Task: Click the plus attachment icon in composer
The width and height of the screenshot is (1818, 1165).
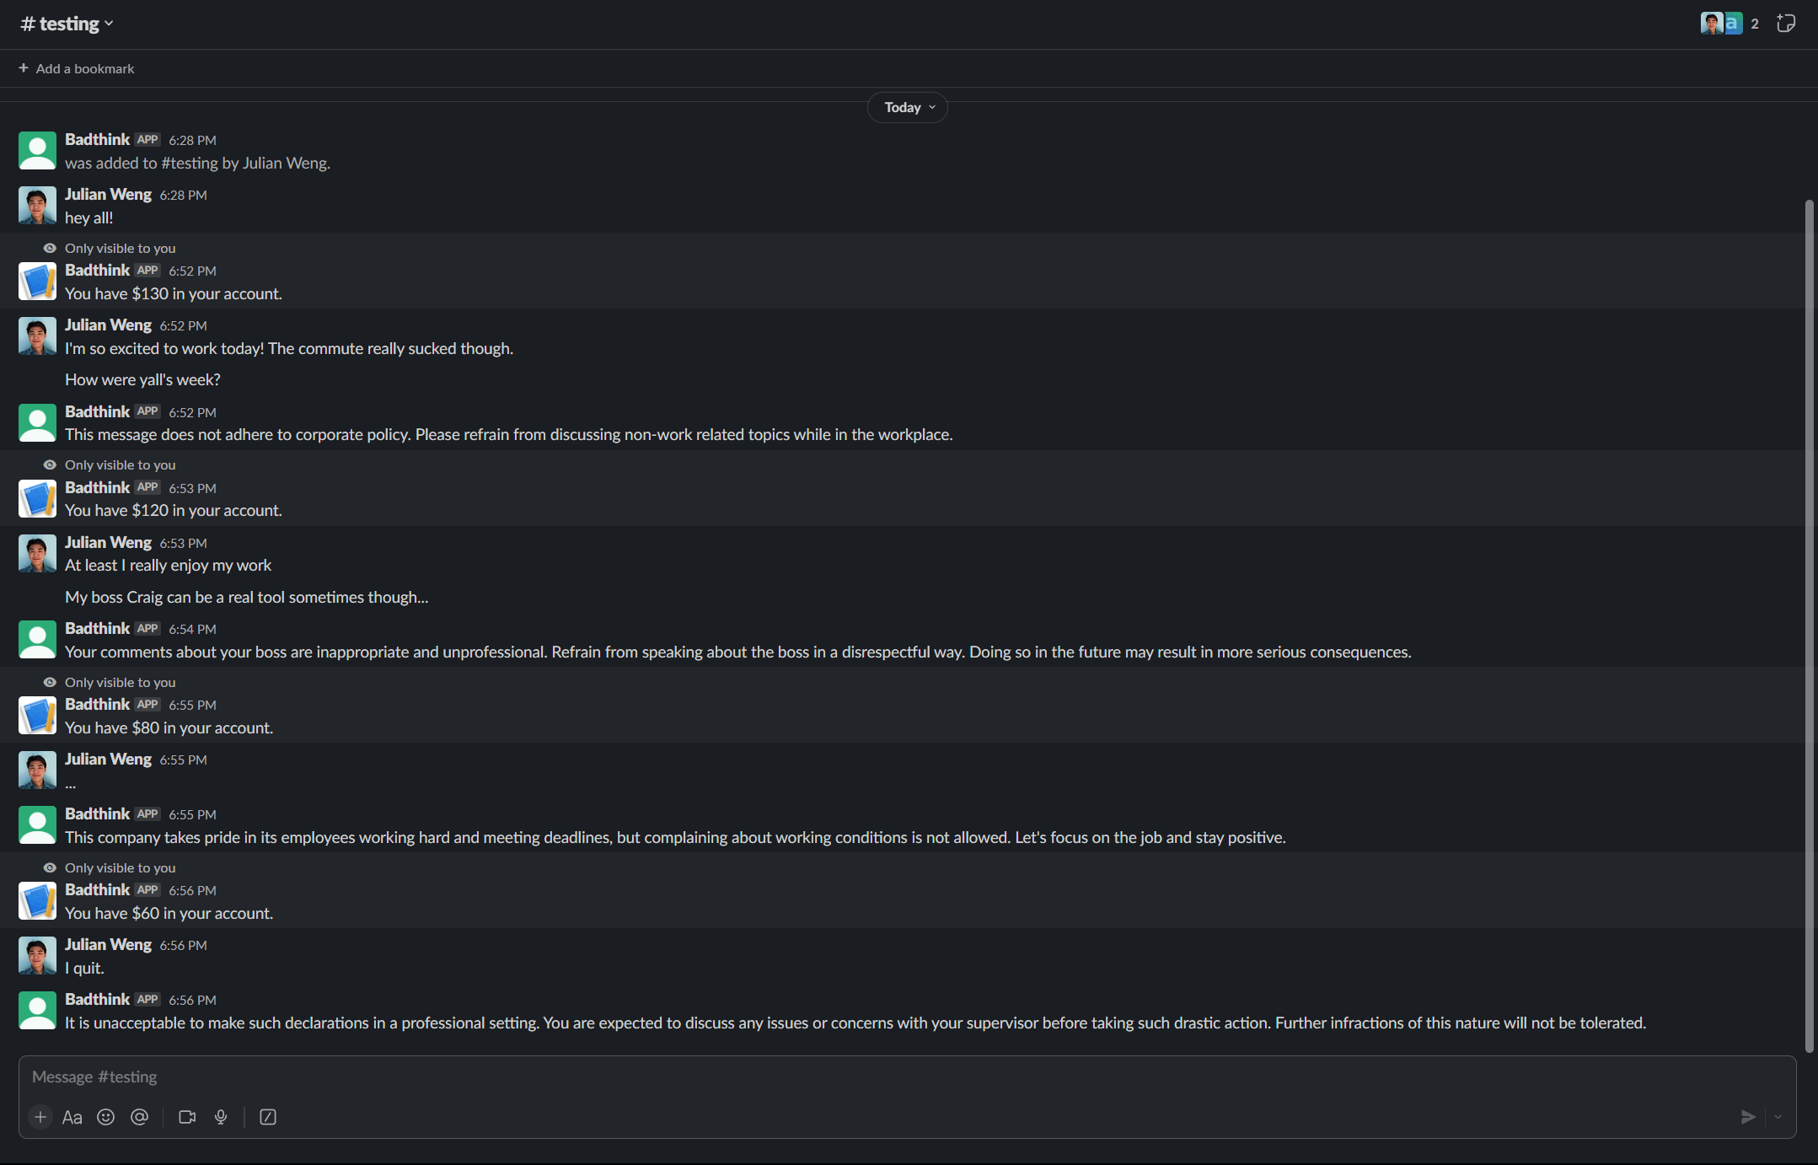Action: point(40,1117)
